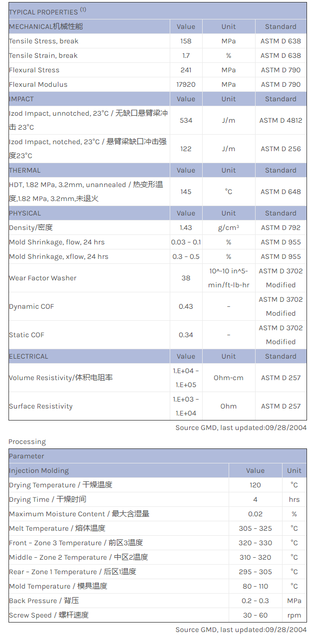Click the Izod Impact notched value 122
The width and height of the screenshot is (313, 641).
click(x=186, y=149)
